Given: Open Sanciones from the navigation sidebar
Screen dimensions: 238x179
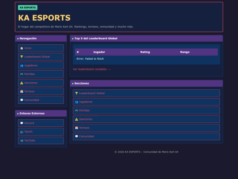Looking at the screenshot, I should pyautogui.click(x=41, y=83).
